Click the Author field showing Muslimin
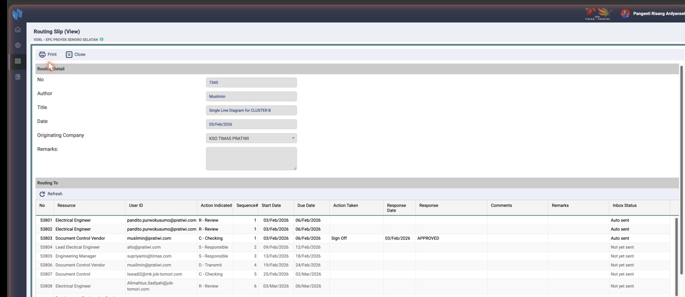 point(251,96)
